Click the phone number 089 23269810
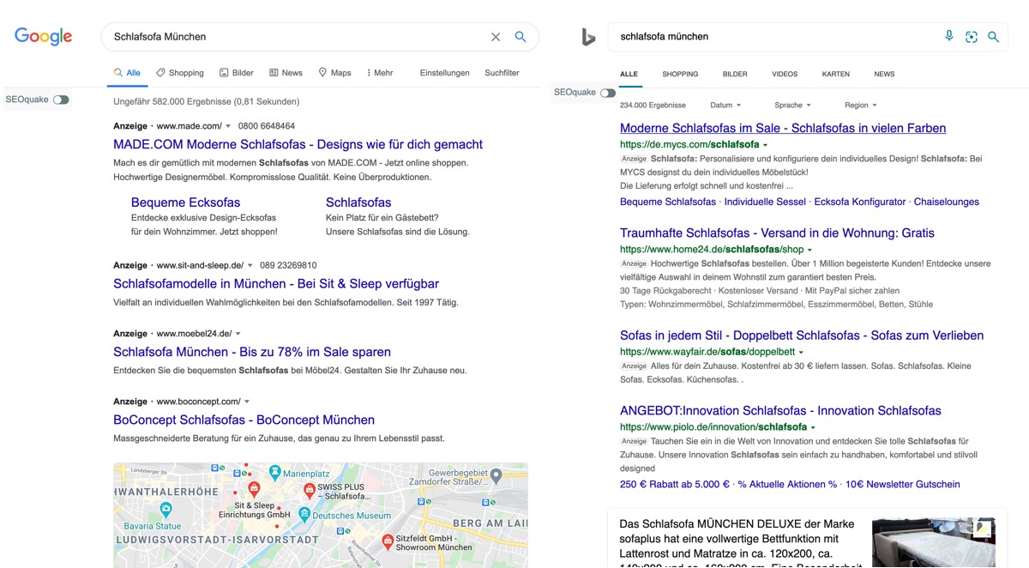 pos(288,265)
